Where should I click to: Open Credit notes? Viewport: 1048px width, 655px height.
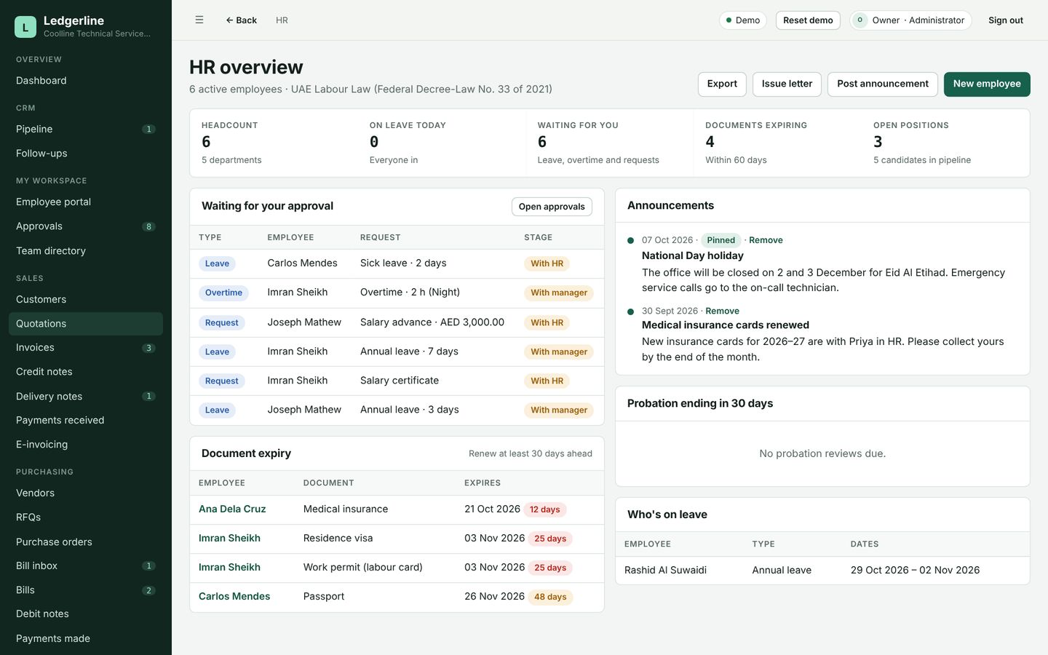point(86,372)
